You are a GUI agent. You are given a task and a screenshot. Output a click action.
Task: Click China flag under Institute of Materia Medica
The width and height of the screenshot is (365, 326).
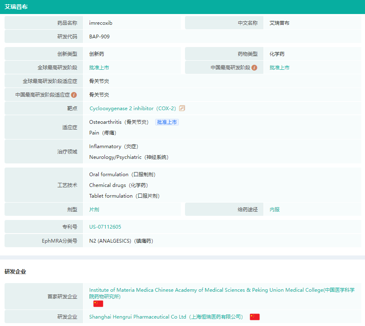[98, 304]
